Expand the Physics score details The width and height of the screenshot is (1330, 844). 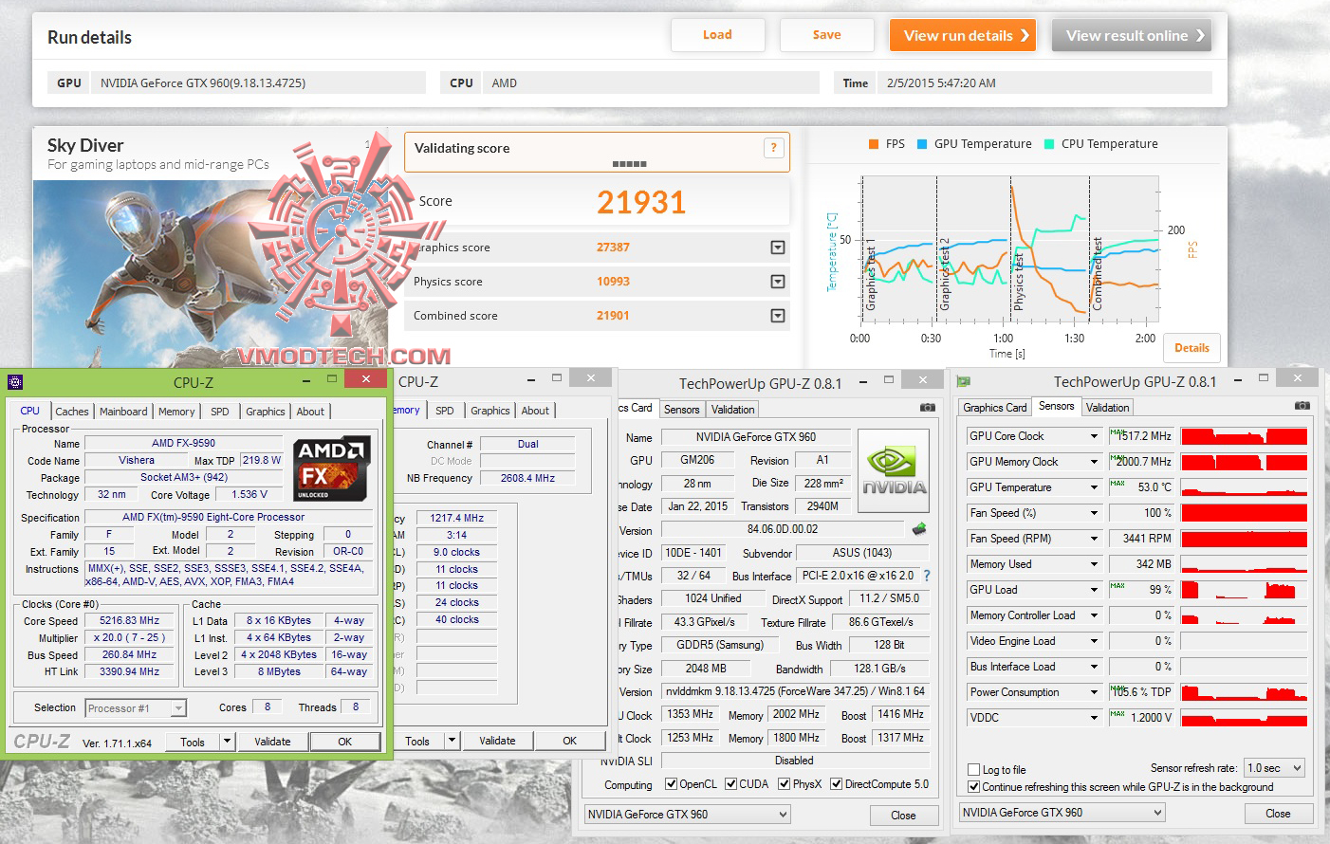pos(778,282)
